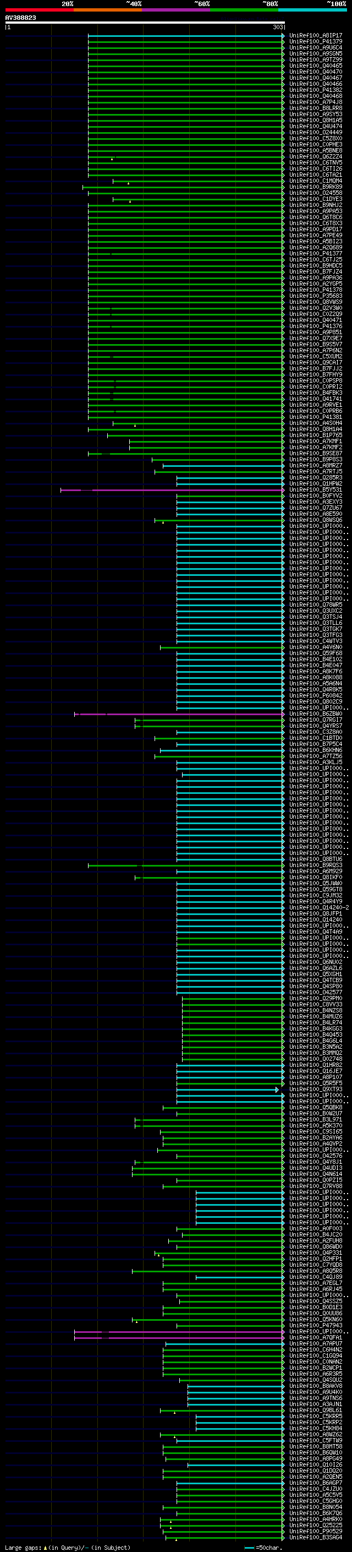Select the UniRef100_Q59F68 label
This screenshot has height=1552, width=352.
(x=316, y=653)
